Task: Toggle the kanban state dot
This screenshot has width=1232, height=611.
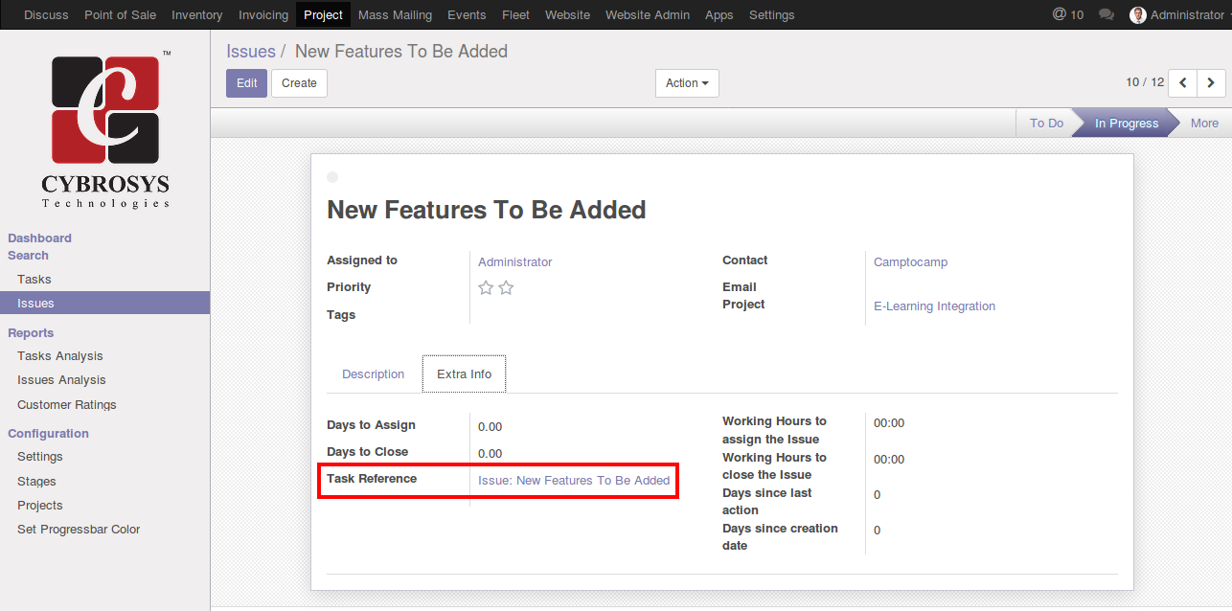Action: pyautogui.click(x=332, y=177)
